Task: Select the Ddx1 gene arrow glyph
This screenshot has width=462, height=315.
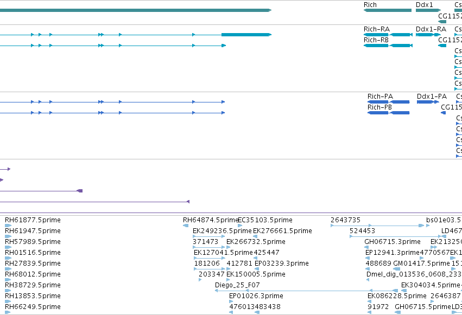Action: point(428,10)
